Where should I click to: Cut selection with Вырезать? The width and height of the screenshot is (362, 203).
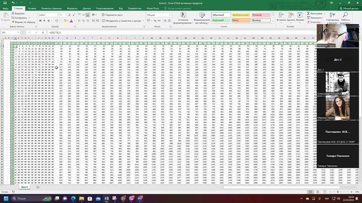click(x=18, y=14)
